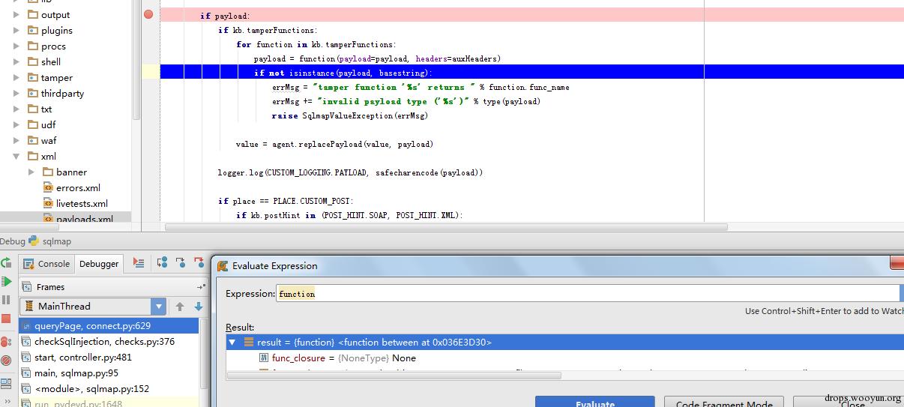This screenshot has height=407, width=904.
Task: Pause the running program
Action: coord(6,300)
